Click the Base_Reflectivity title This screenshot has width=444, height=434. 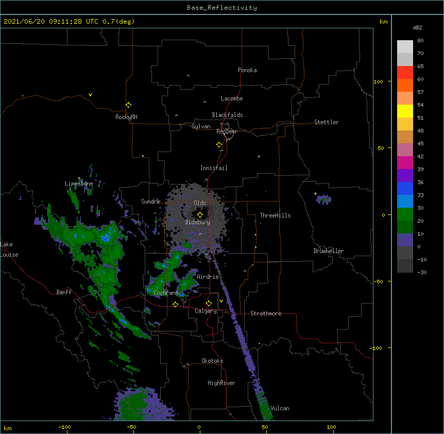[222, 8]
